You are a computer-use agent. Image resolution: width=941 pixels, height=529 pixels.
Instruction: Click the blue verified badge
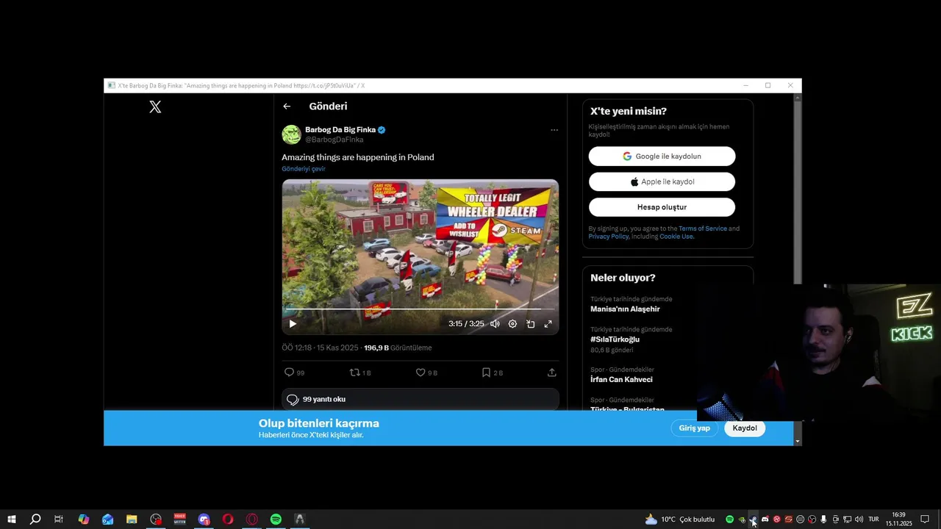coord(382,130)
